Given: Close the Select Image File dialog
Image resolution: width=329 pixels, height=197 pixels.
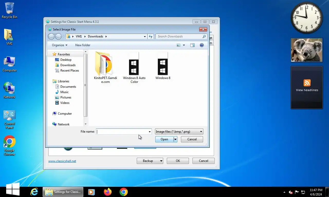Looking at the screenshot, I should coord(203,29).
